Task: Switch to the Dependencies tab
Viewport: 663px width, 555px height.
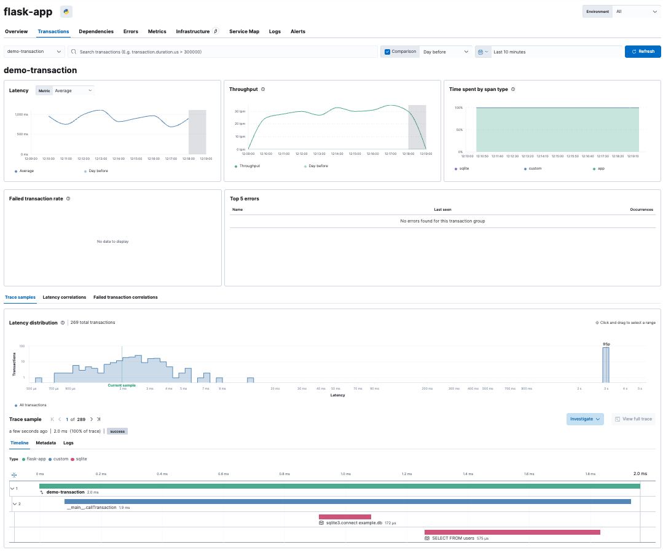Action: point(96,31)
